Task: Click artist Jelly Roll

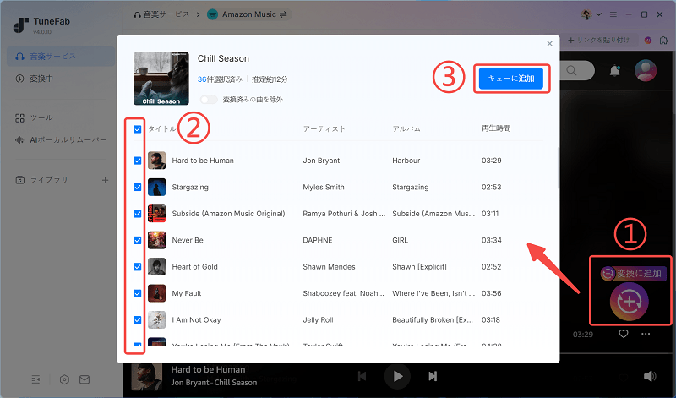Action: (319, 320)
